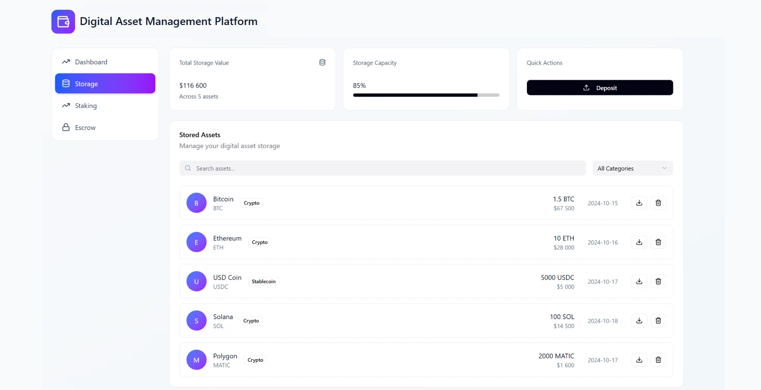The width and height of the screenshot is (761, 390).
Task: Click the database icon on Total Storage Value card
Action: [x=322, y=62]
